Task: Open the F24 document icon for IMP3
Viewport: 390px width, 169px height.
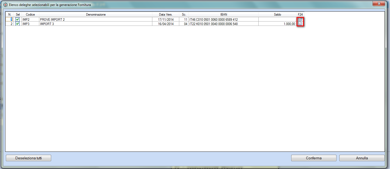Action: coord(300,24)
